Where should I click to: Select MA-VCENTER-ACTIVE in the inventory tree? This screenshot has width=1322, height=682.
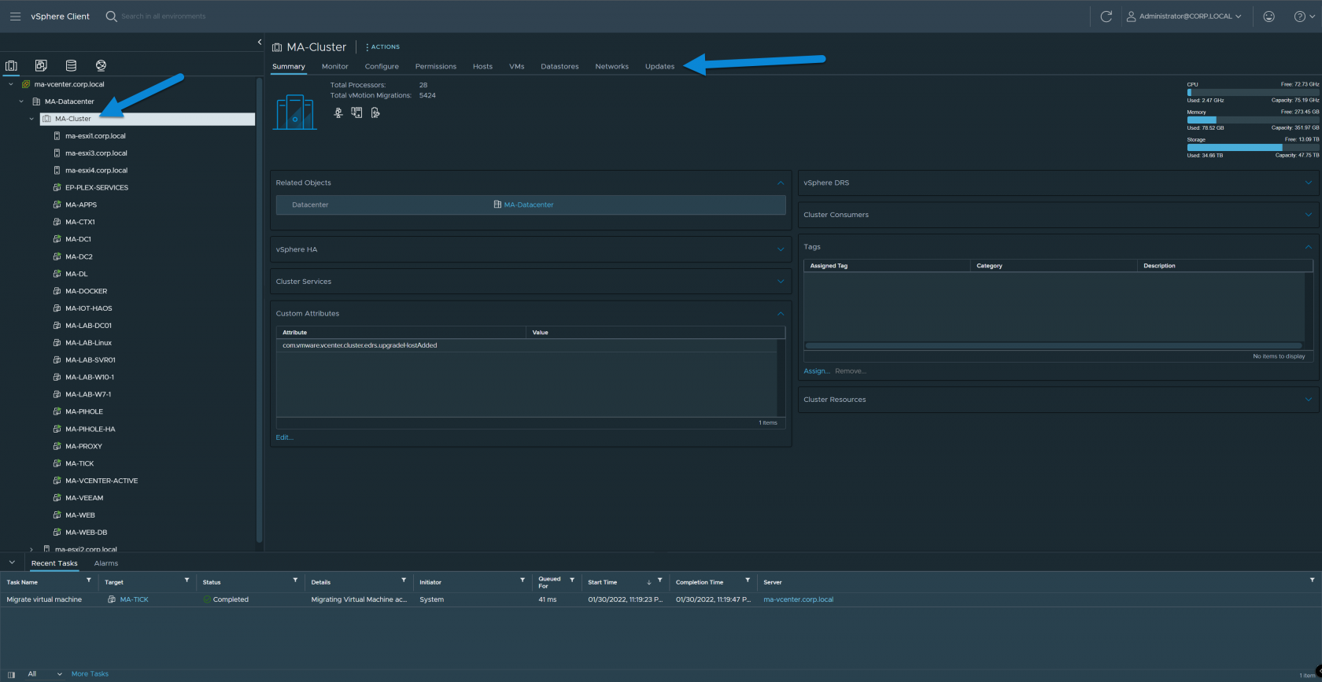(102, 481)
